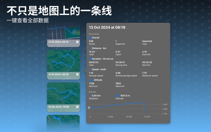The width and height of the screenshot is (211, 132).
Task: Select the 05:32:30 Idle time value
Action: point(147,62)
